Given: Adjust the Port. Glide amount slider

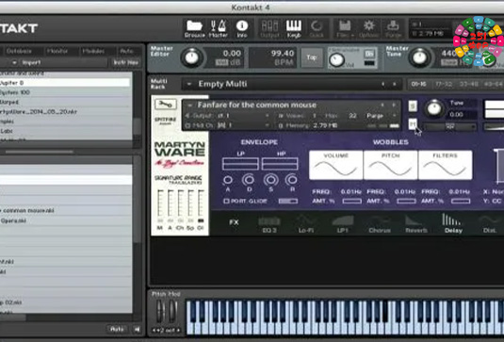Looking at the screenshot, I should (288, 201).
